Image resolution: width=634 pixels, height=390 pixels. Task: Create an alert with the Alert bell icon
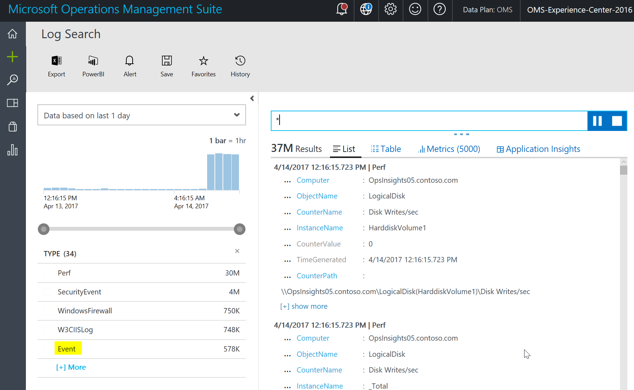(x=129, y=61)
